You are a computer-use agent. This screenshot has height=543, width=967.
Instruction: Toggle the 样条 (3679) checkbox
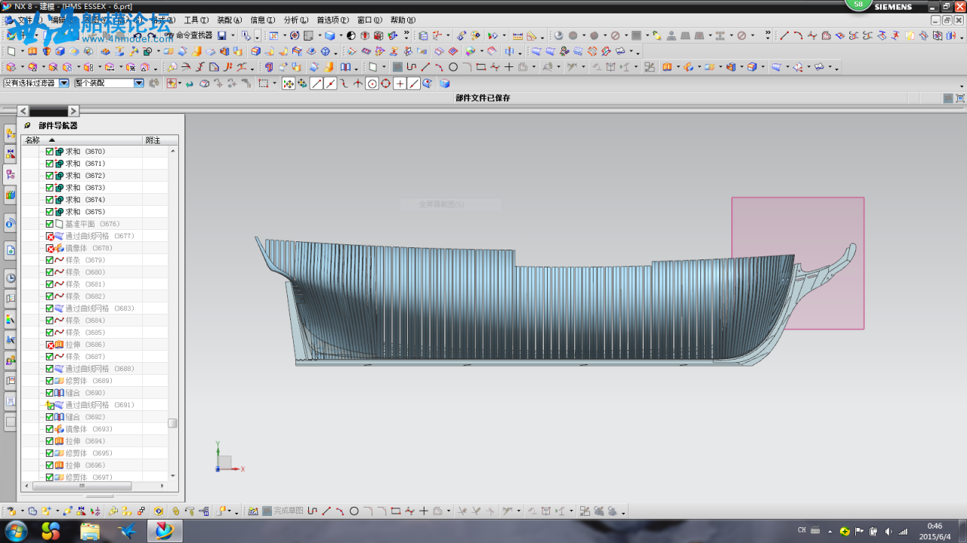click(50, 260)
